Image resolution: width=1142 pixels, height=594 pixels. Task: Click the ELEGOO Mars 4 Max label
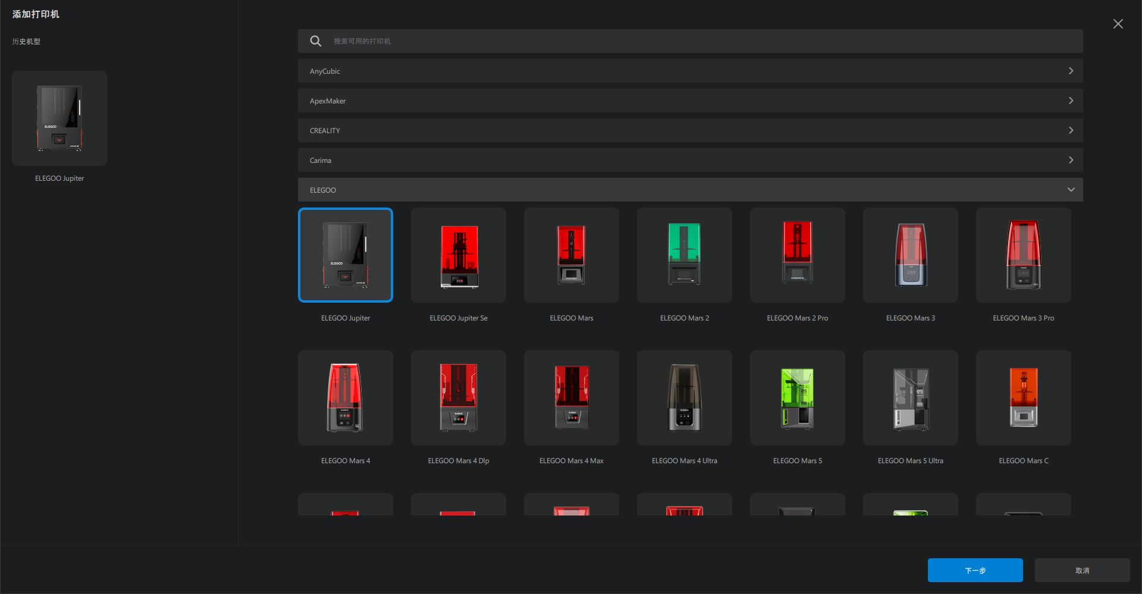[572, 461]
